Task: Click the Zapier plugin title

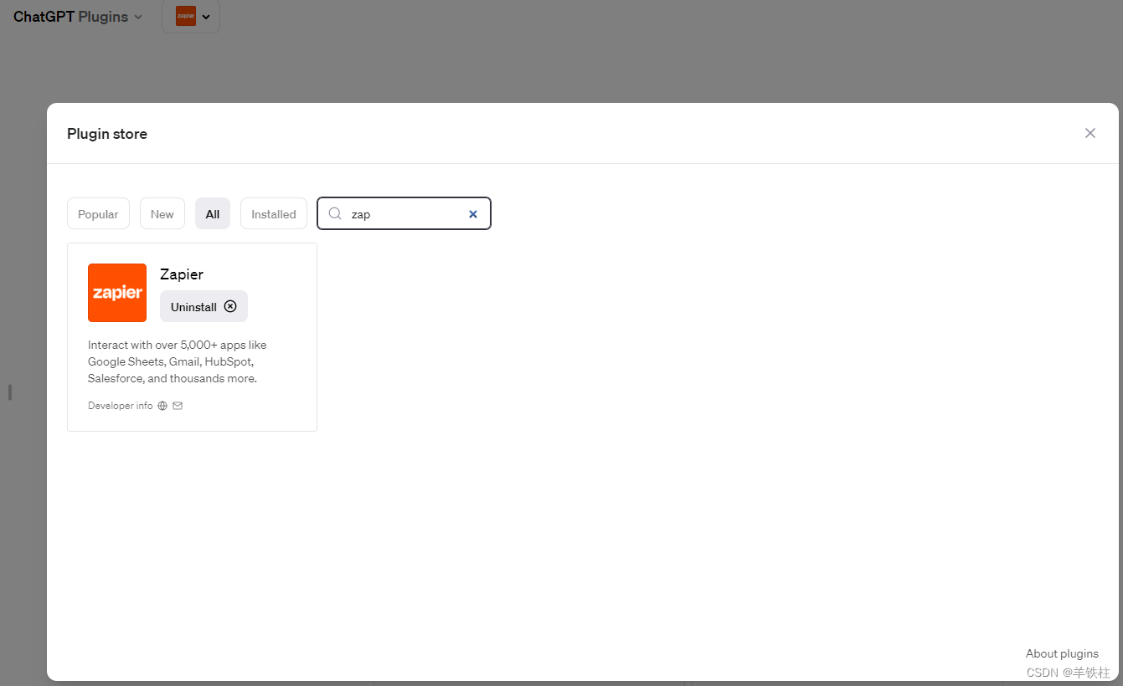Action: coord(182,274)
